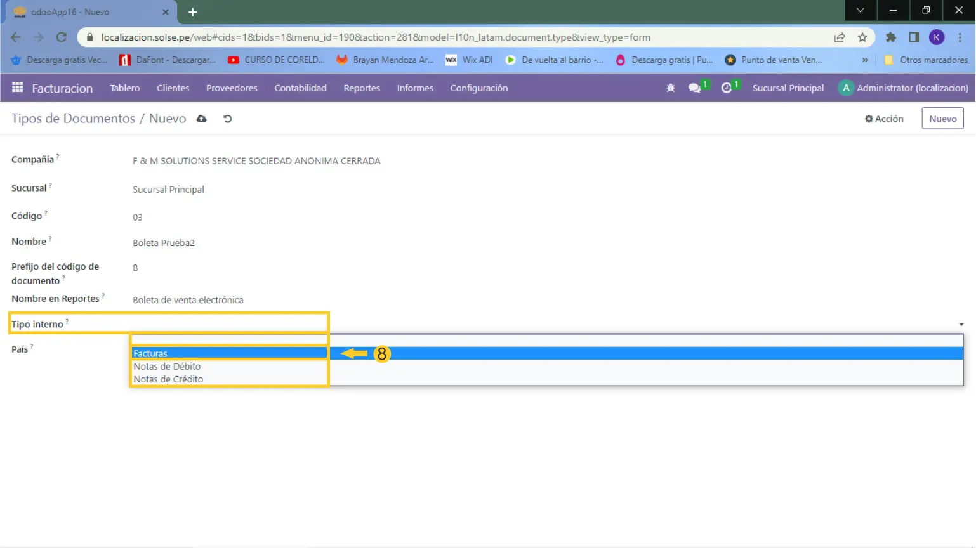
Task: Show more bookmarks with double chevron
Action: coord(865,60)
